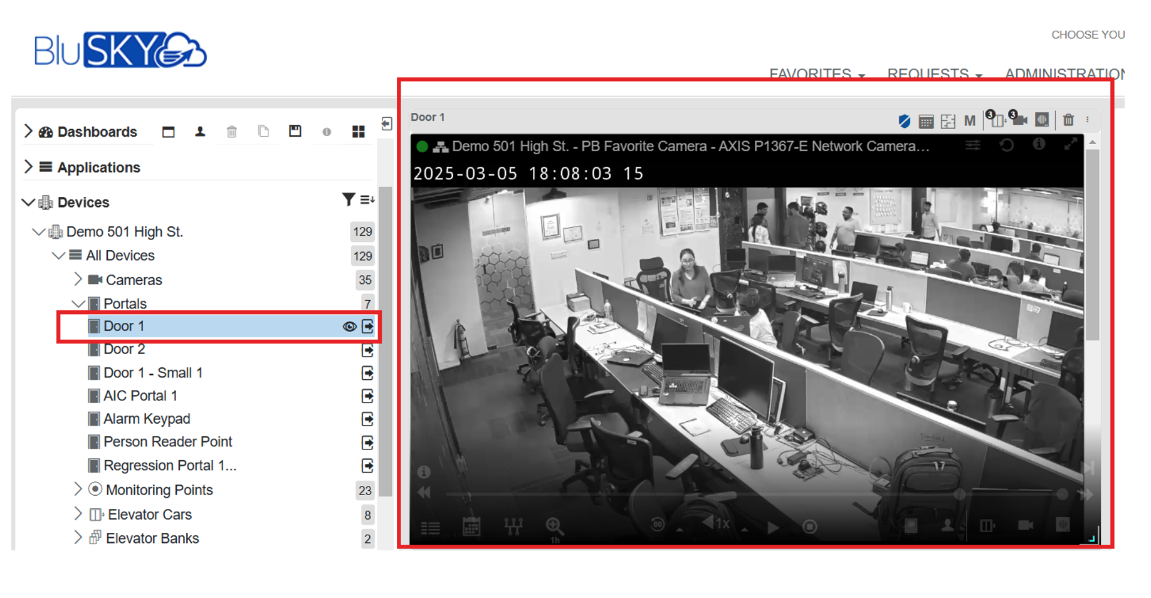Open the sort options in the Devices panel

[x=367, y=199]
